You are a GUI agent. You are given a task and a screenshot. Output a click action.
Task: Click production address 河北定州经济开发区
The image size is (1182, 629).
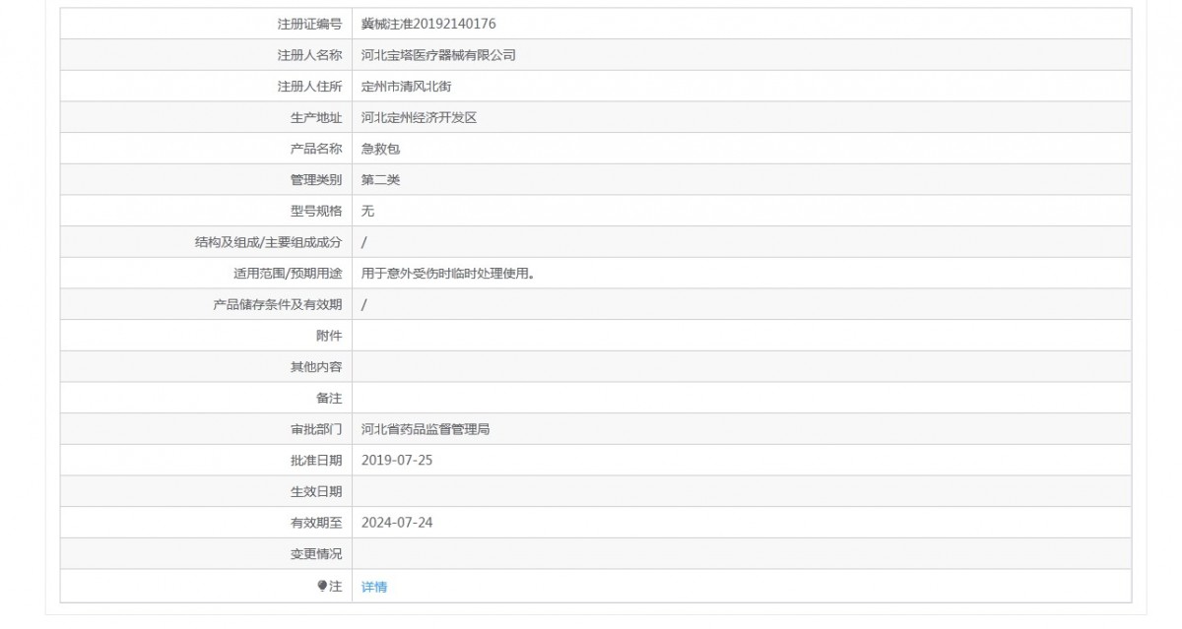(419, 118)
